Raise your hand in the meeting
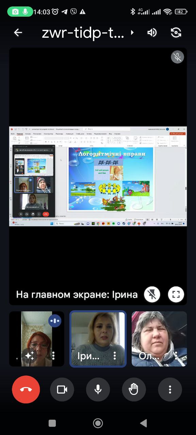 [x=134, y=389]
